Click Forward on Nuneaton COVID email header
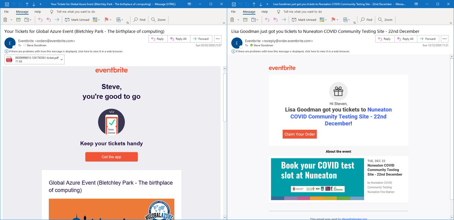 click(428, 39)
